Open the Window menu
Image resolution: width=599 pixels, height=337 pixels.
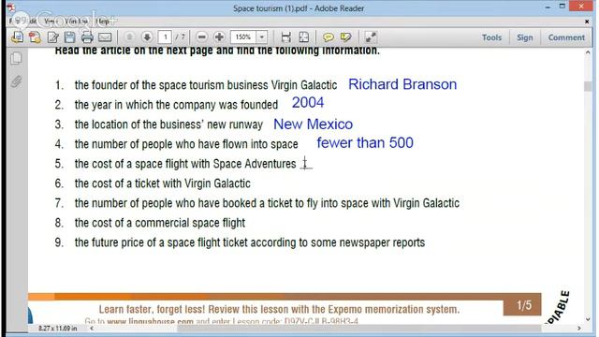pyautogui.click(x=77, y=22)
